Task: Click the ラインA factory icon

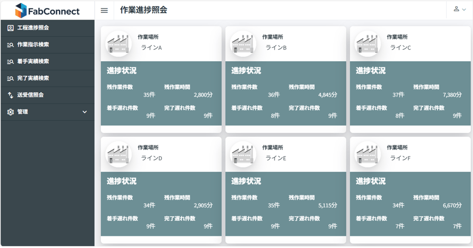Action: click(x=118, y=44)
